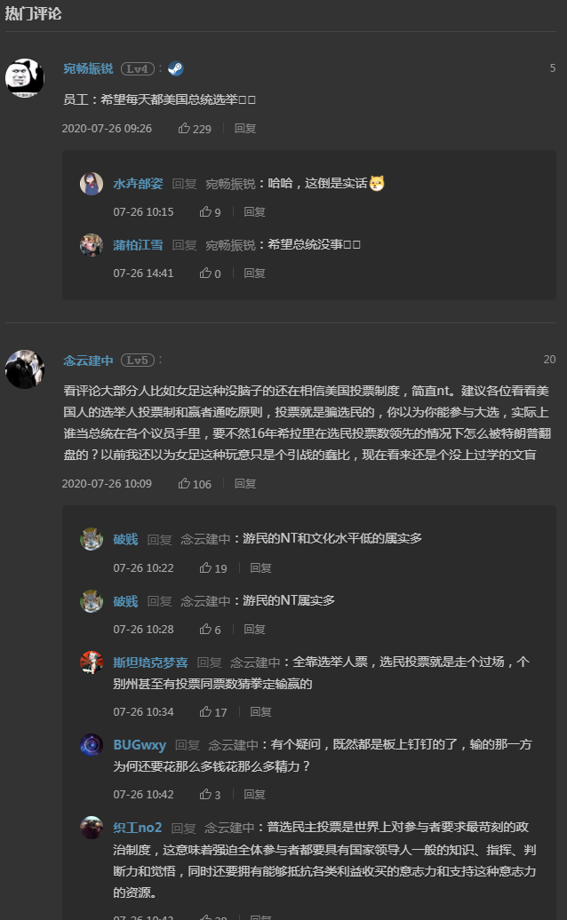The width and height of the screenshot is (567, 920).
Task: Like 水卉部姿's reply with 9 likes
Action: click(205, 212)
